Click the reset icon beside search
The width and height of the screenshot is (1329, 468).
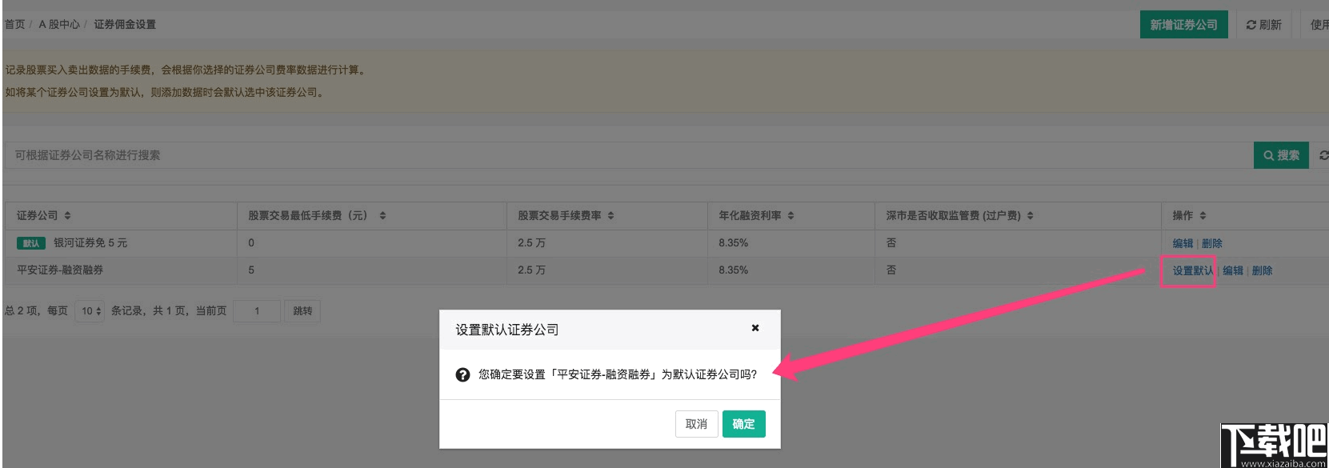1323,155
